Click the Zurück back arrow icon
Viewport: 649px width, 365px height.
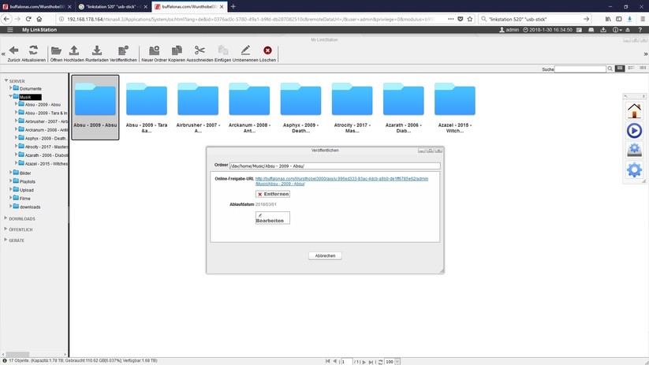point(13,50)
